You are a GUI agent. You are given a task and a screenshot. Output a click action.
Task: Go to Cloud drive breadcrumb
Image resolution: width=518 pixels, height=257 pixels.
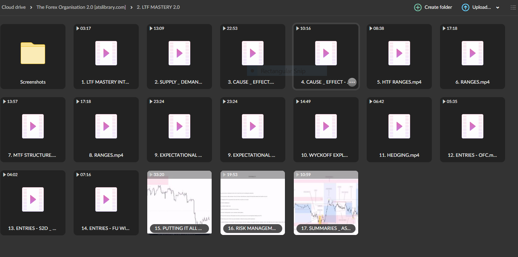click(x=14, y=7)
